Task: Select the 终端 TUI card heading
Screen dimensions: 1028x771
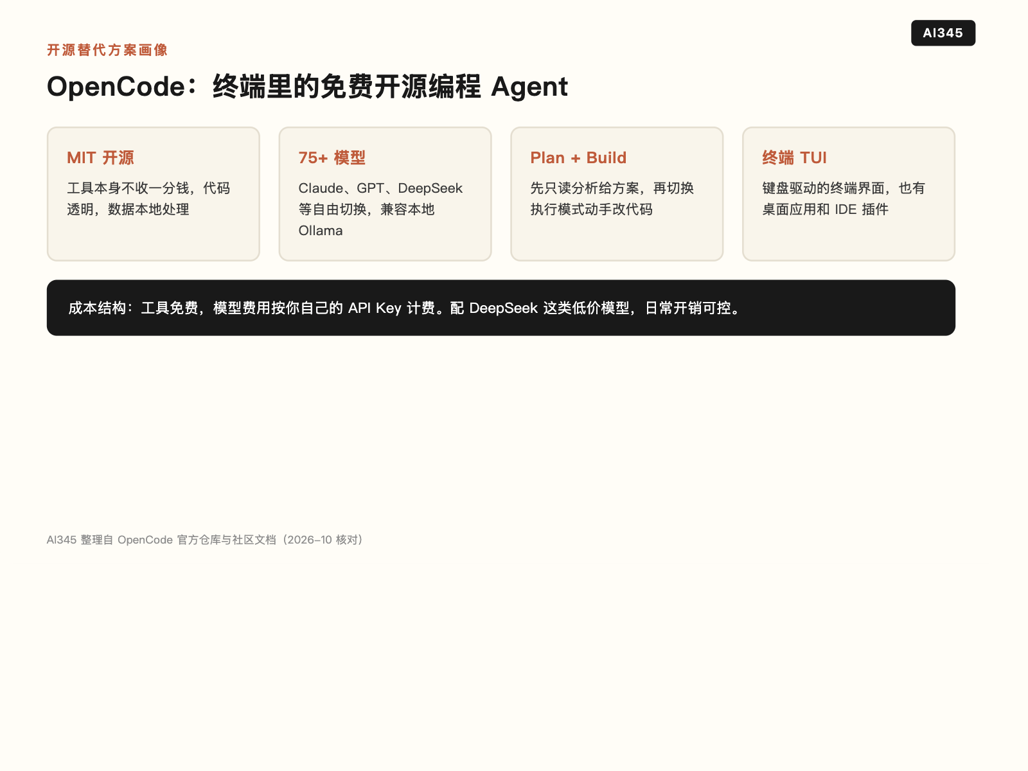Action: [x=794, y=158]
